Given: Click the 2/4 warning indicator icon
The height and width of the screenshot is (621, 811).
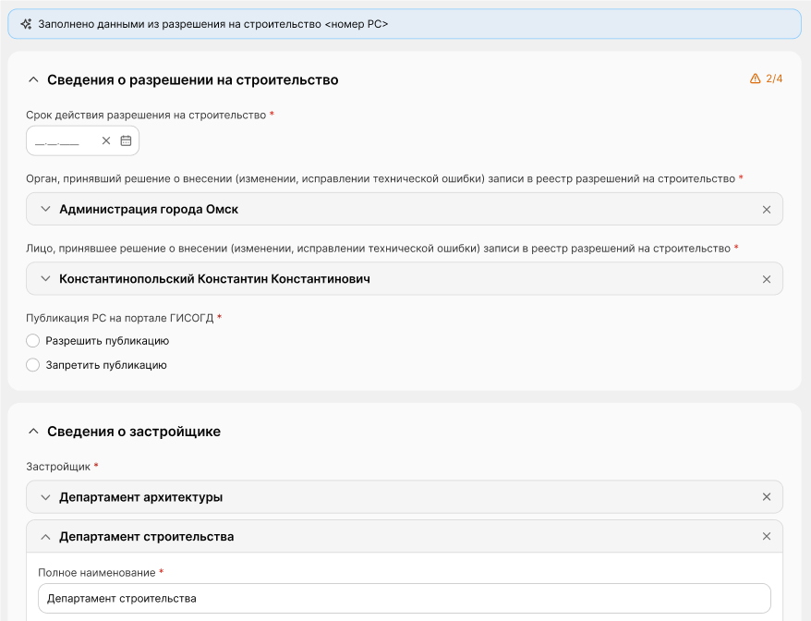Looking at the screenshot, I should (x=756, y=79).
